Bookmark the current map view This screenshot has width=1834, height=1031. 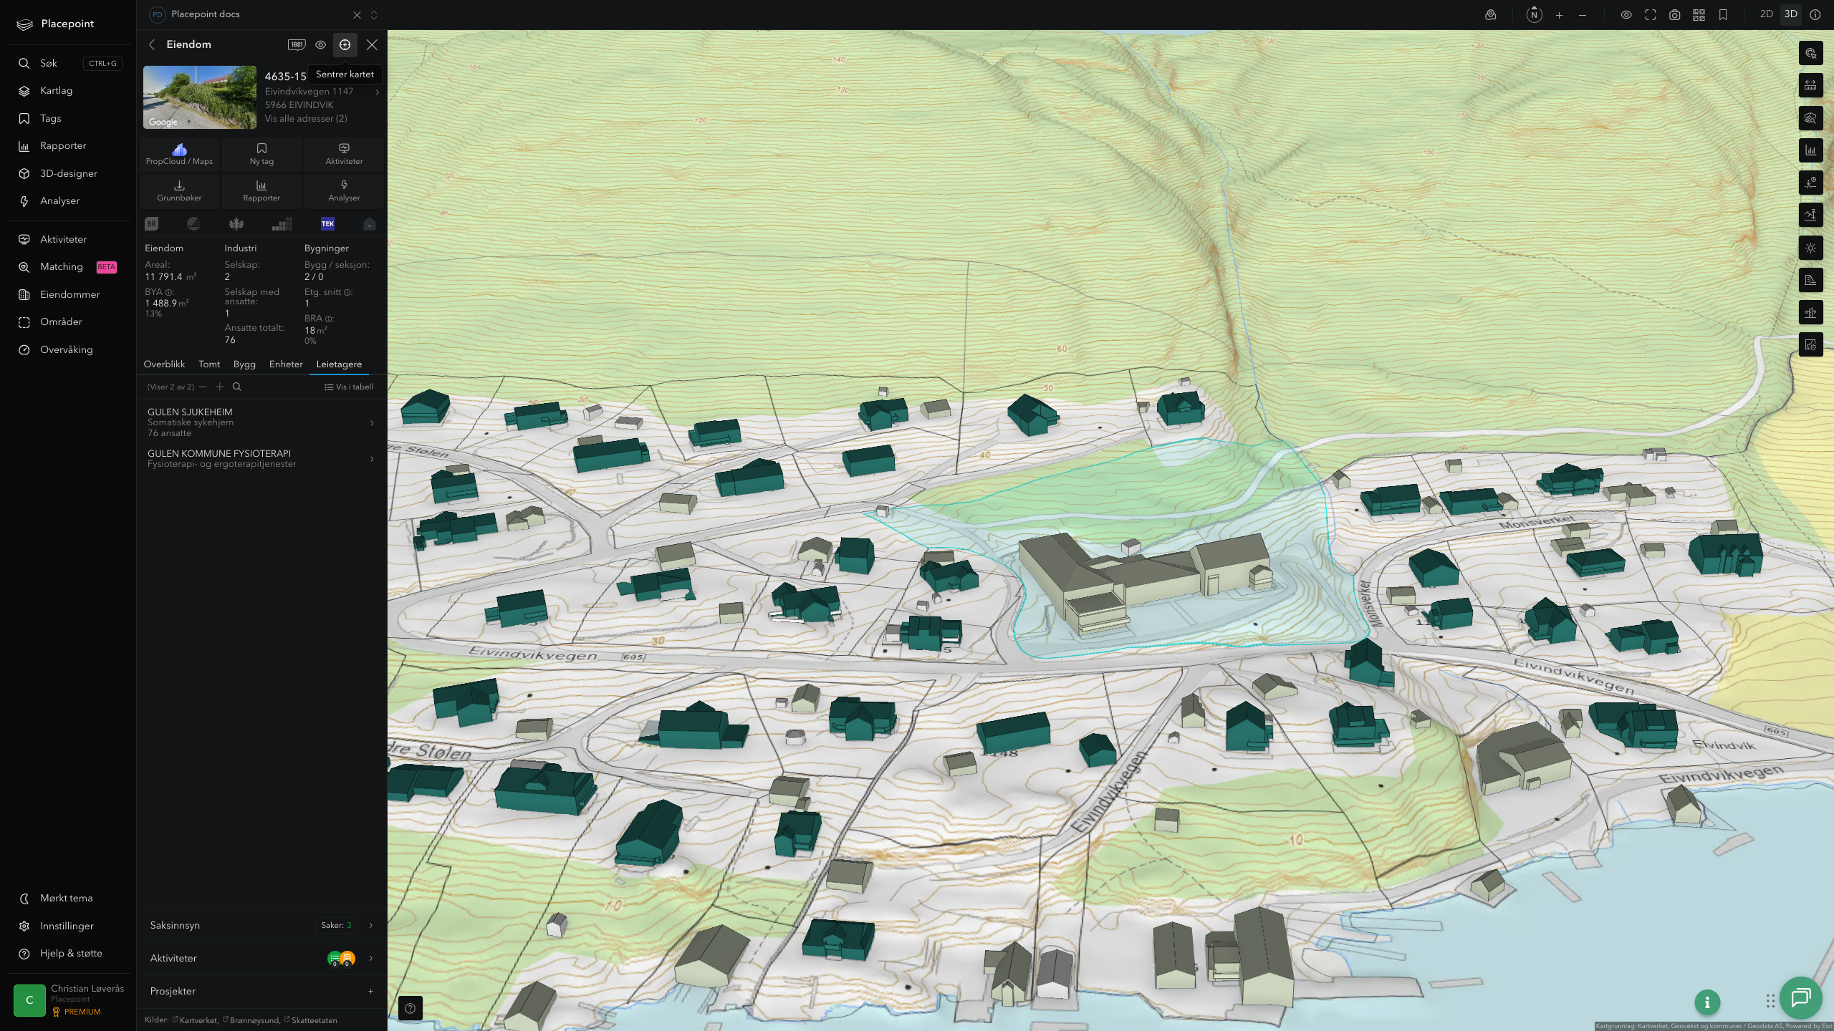(1723, 14)
